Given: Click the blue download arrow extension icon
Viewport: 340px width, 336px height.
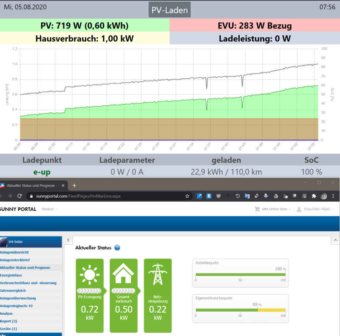Looking at the screenshot, I should coord(209,196).
